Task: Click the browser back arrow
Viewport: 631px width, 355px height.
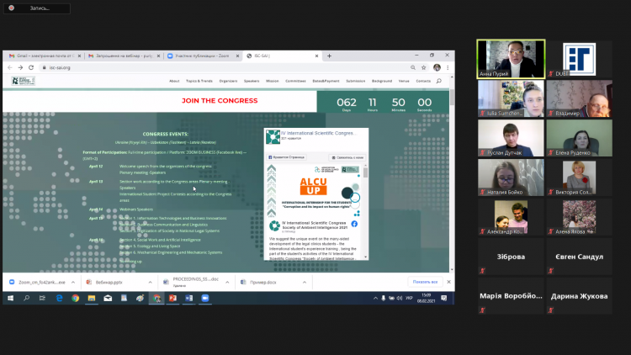Action: point(10,67)
